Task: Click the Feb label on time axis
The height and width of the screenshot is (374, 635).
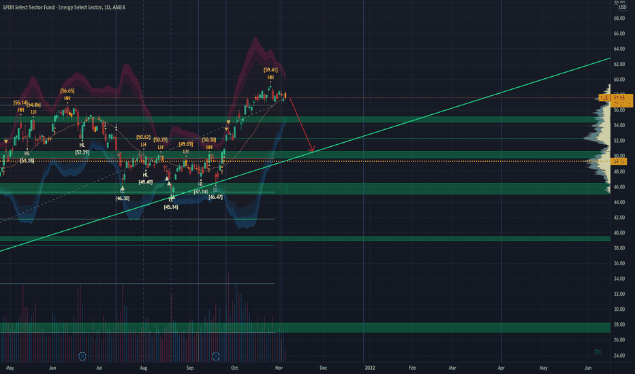Action: click(x=412, y=368)
